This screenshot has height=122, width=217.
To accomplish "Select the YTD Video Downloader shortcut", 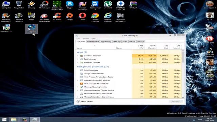I will point(44,17).
